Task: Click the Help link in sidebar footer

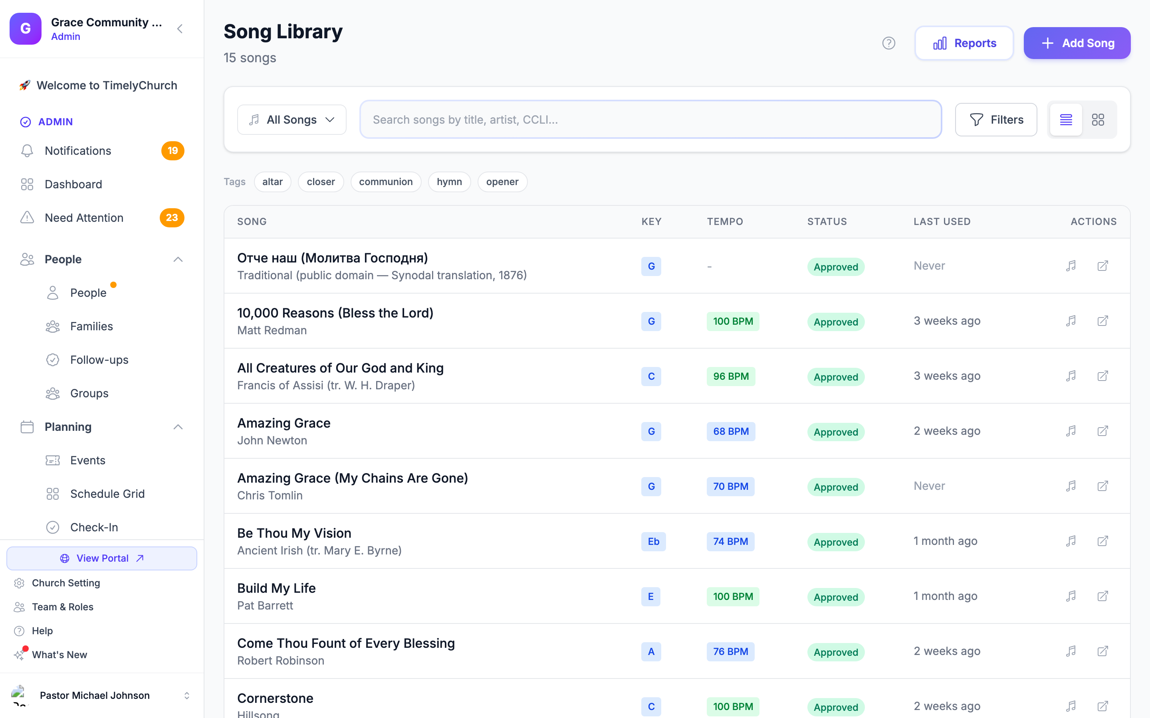Action: [x=42, y=631]
